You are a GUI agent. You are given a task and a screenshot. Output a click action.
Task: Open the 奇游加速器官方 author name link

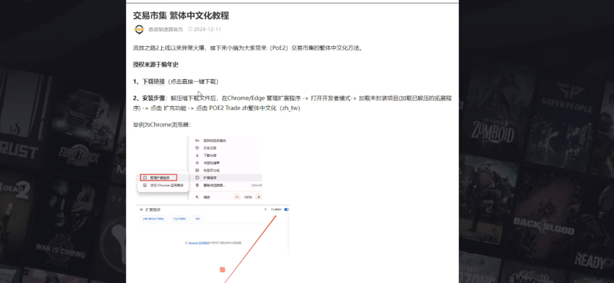(165, 29)
